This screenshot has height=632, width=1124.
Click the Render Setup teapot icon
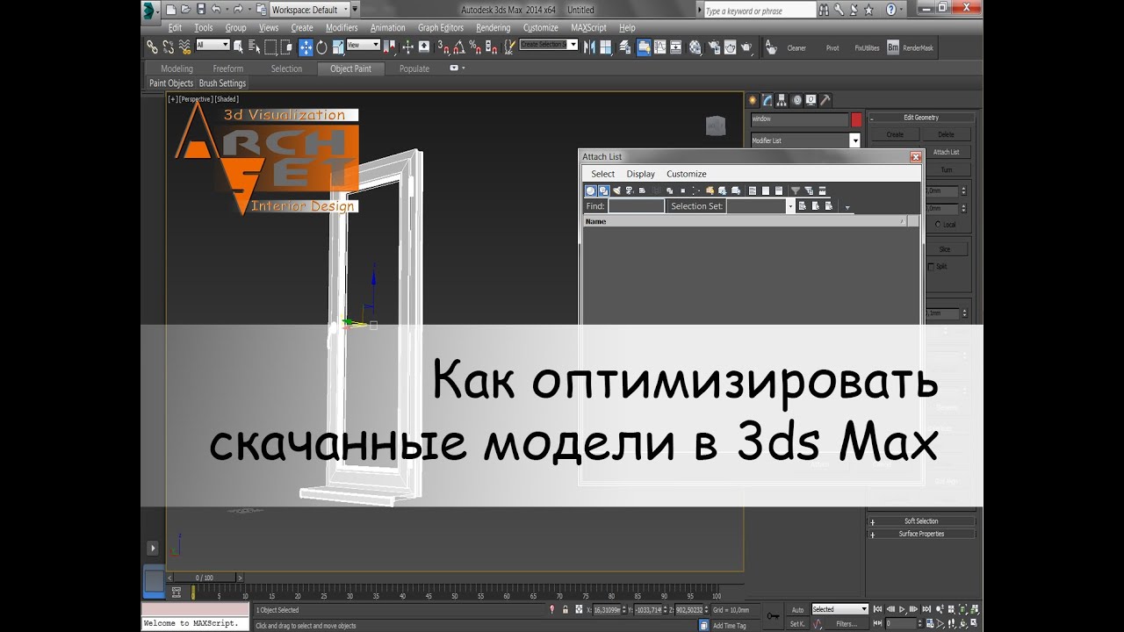click(x=715, y=47)
